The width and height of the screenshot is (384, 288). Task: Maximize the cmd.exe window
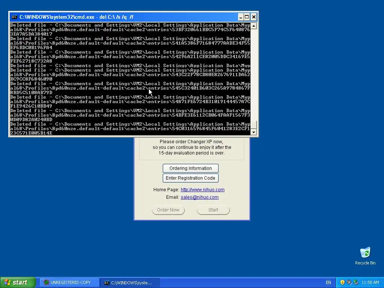pyautogui.click(x=247, y=17)
